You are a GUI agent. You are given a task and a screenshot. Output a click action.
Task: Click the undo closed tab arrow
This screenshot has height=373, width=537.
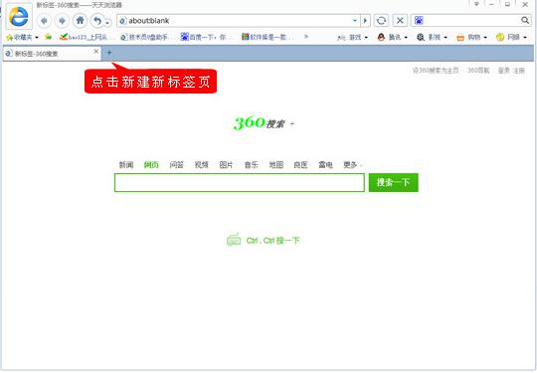pos(97,21)
